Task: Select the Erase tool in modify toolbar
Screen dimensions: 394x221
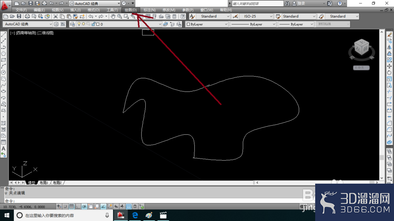Action: 390,35
